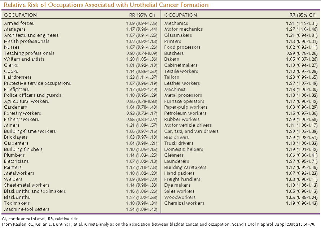
Task: Click the 'Dye makers' occupation label
Action: point(177,185)
